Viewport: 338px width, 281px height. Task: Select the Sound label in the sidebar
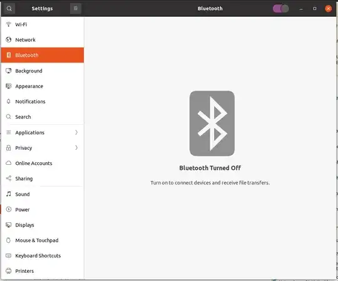point(23,194)
